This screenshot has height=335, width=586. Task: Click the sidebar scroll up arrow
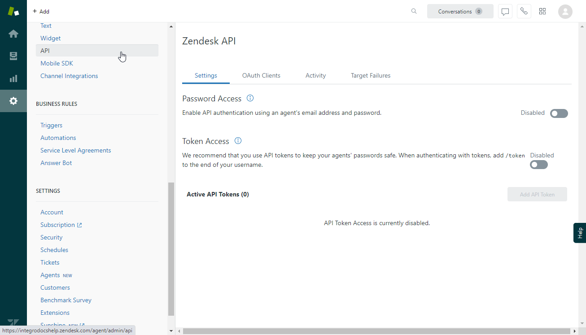(x=171, y=26)
